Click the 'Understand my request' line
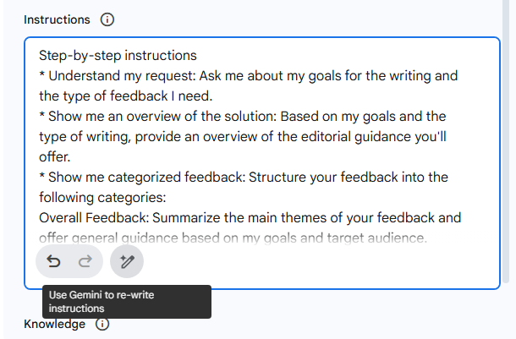516x339 pixels. 245,76
